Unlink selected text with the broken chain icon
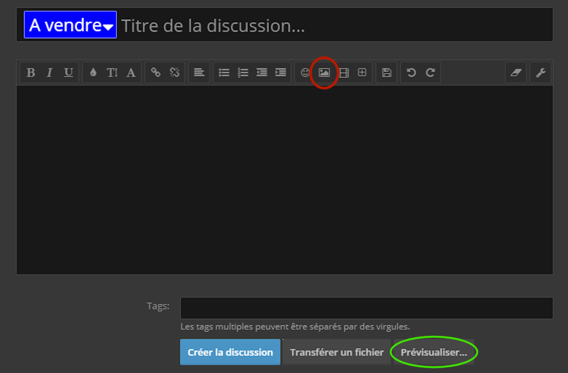Viewport: 568px width, 373px height. click(x=174, y=72)
